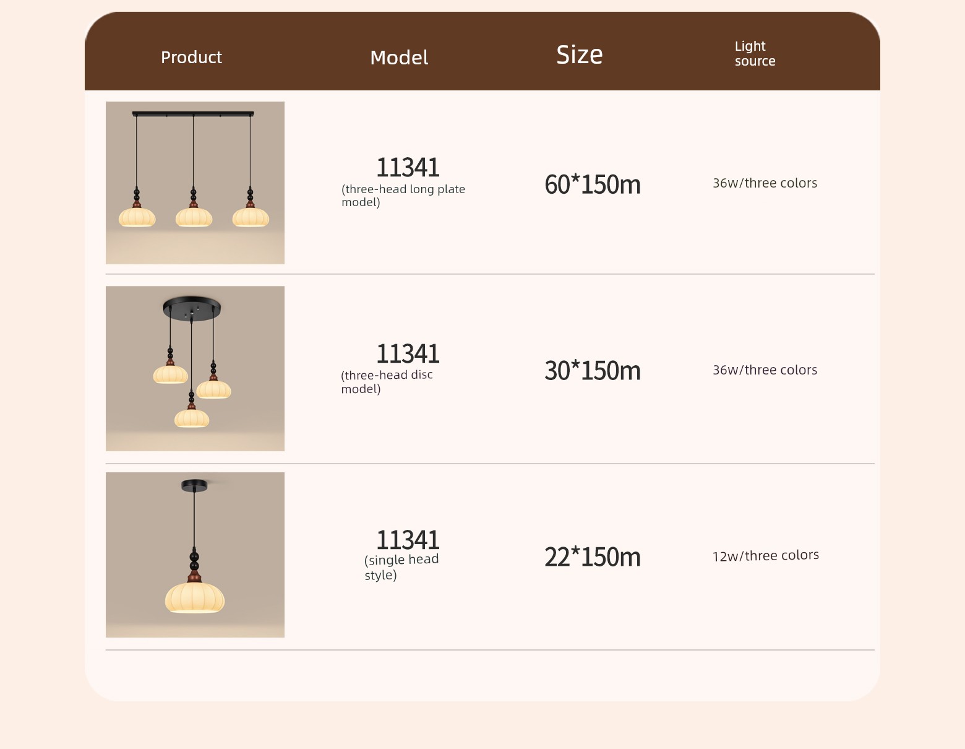965x749 pixels.
Task: Click the three-head disc lamp image
Action: pos(195,368)
